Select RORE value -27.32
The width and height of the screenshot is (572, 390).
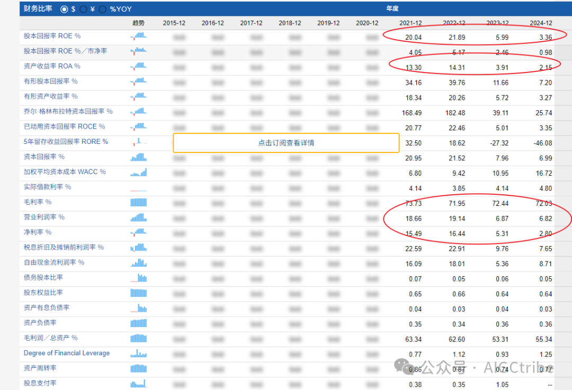(x=499, y=143)
